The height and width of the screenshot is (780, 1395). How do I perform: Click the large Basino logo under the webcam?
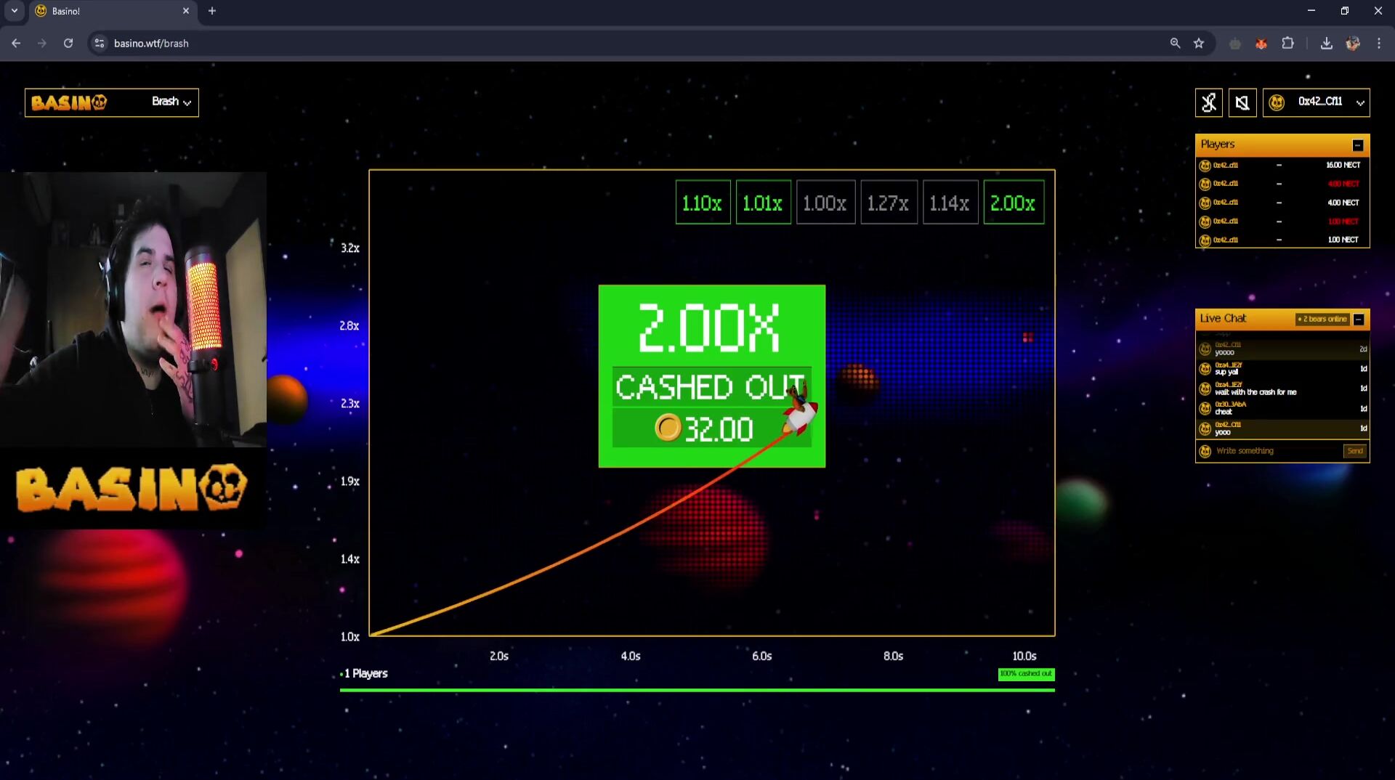tap(132, 488)
